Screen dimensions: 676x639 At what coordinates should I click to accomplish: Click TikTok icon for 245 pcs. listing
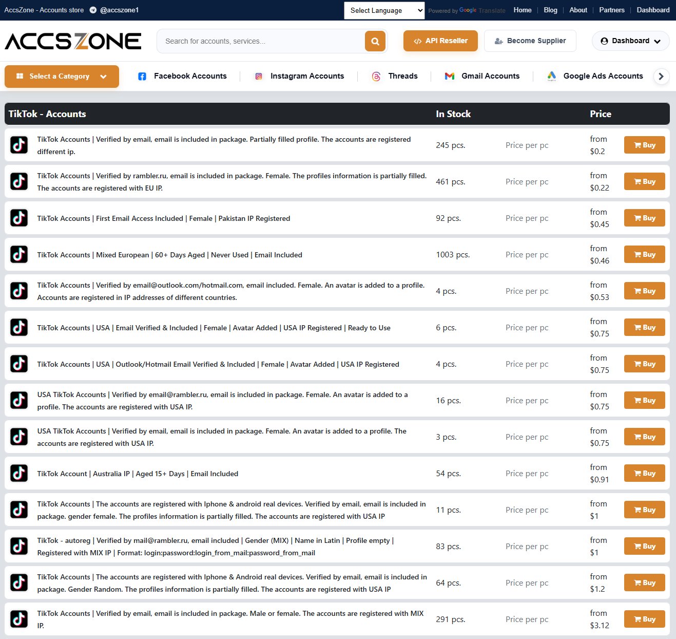[20, 145]
